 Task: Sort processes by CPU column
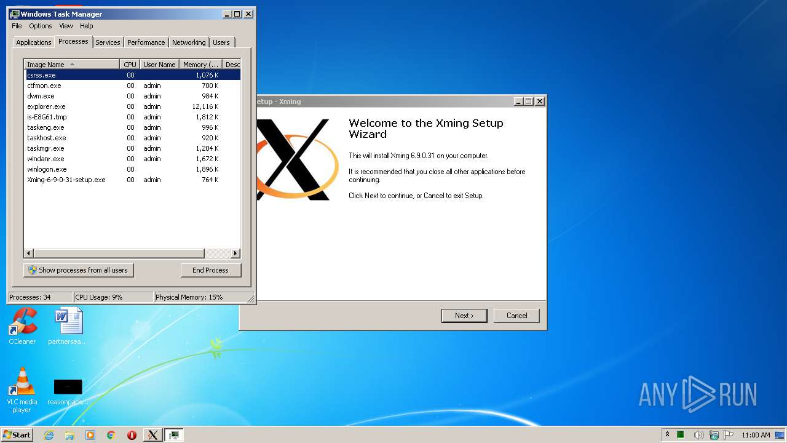129,65
